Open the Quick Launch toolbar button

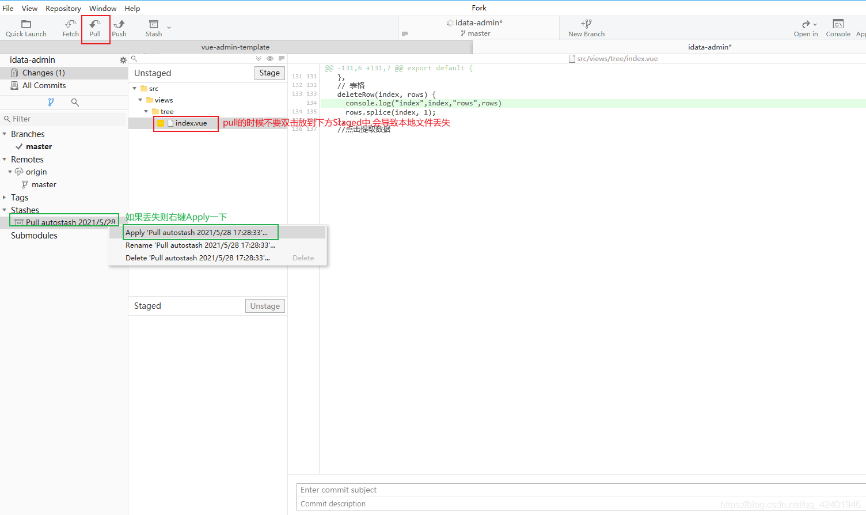[26, 28]
